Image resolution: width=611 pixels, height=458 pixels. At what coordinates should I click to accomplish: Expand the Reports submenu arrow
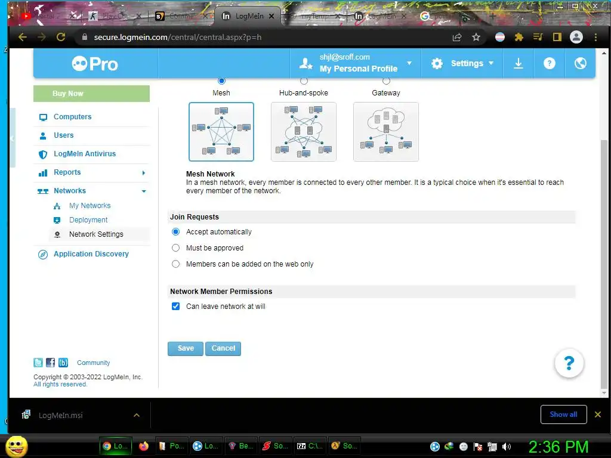(143, 172)
